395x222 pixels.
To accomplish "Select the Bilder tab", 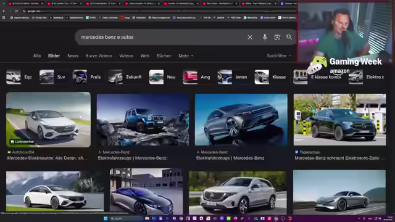I will pos(54,56).
